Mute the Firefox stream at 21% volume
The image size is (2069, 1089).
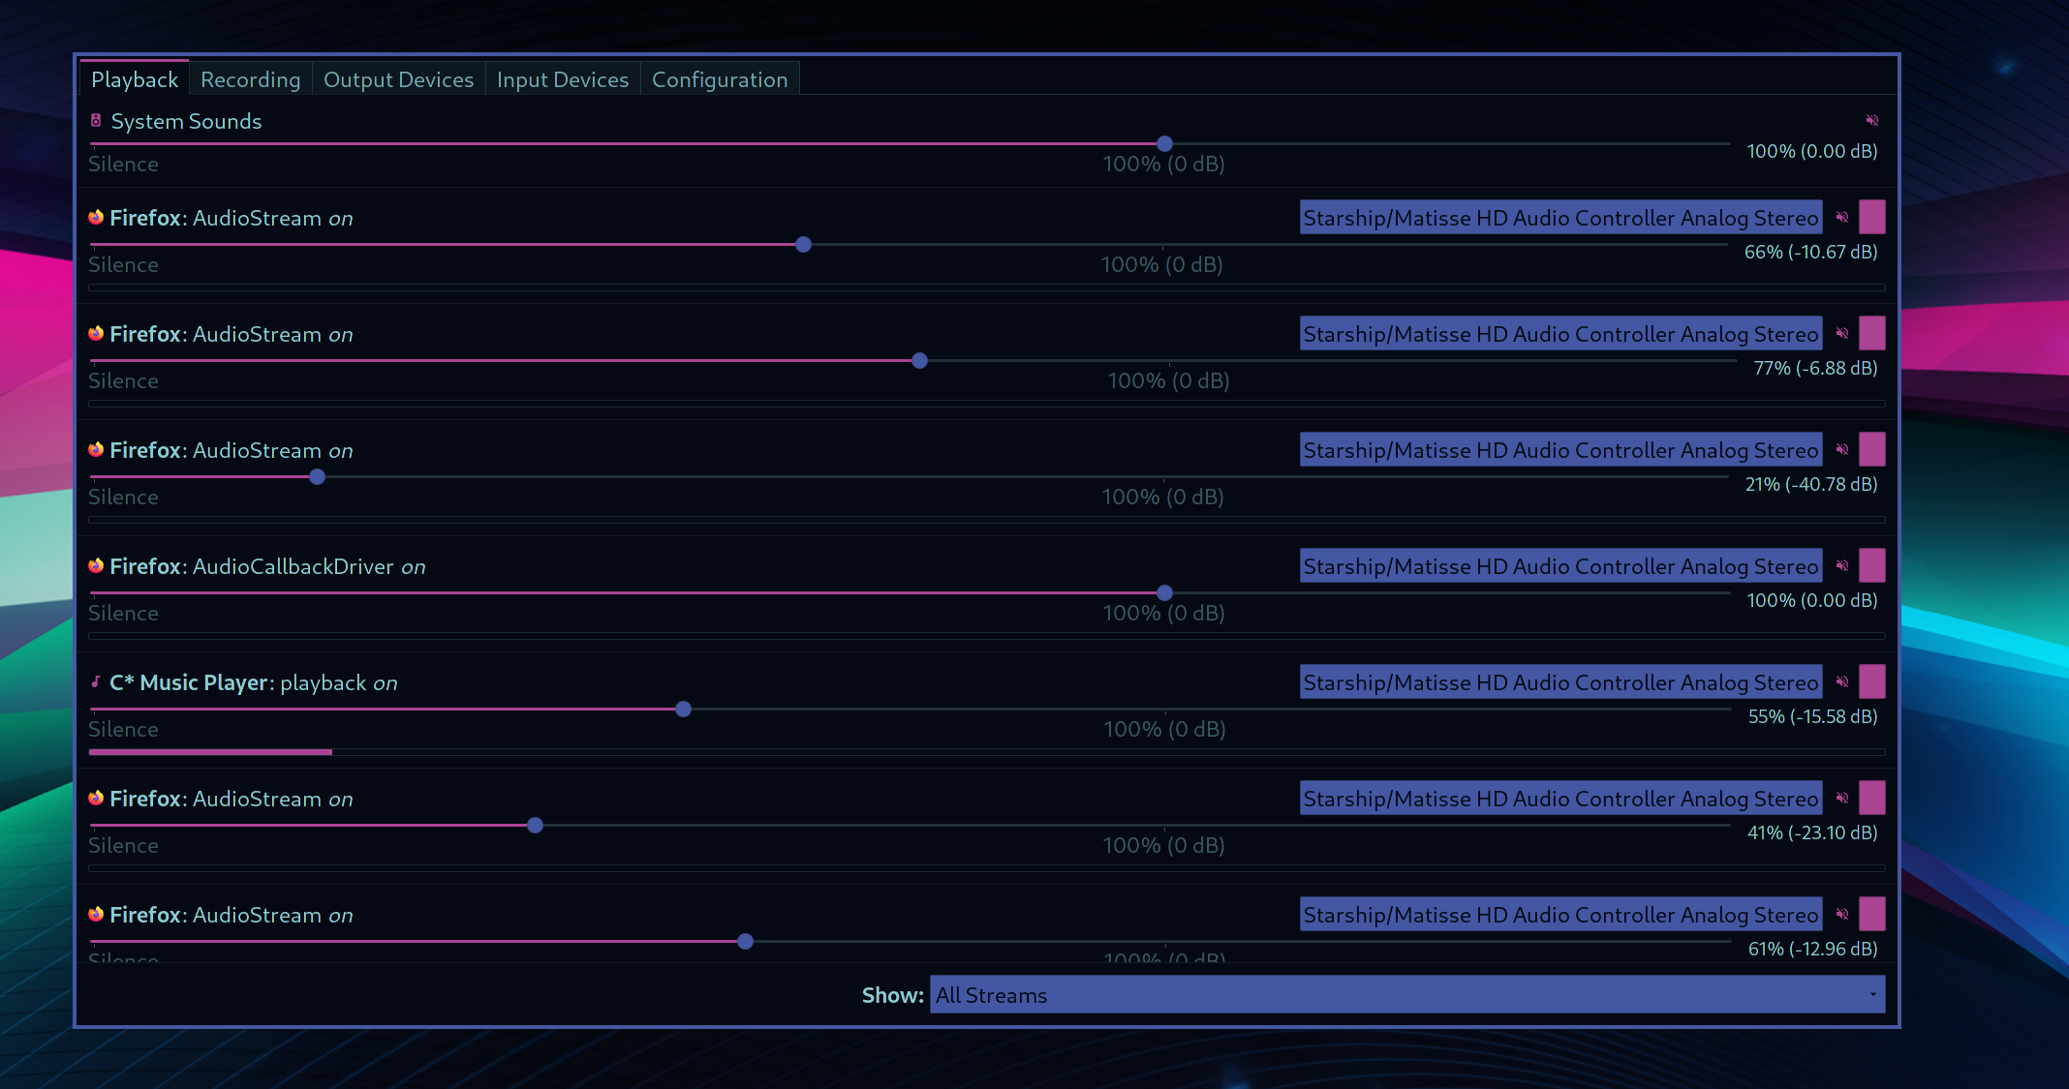pyautogui.click(x=1842, y=450)
